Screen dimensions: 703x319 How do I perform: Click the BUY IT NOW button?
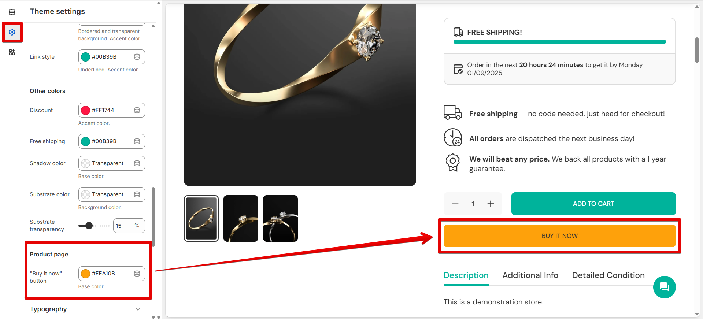(559, 236)
